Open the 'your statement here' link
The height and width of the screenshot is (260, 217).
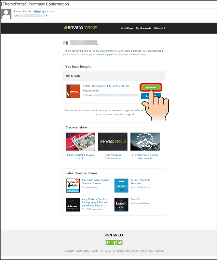click(135, 54)
